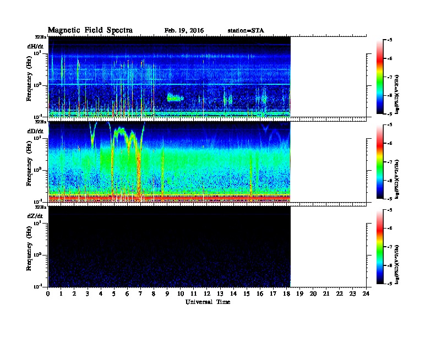Click "Frequency (Hz)" label of dZ/dt panel
The width and height of the screenshot is (436, 337).
point(29,248)
